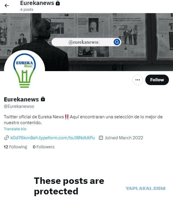Follow the Eurekanews account
Viewport: 173px width, 197px height.
click(x=157, y=80)
